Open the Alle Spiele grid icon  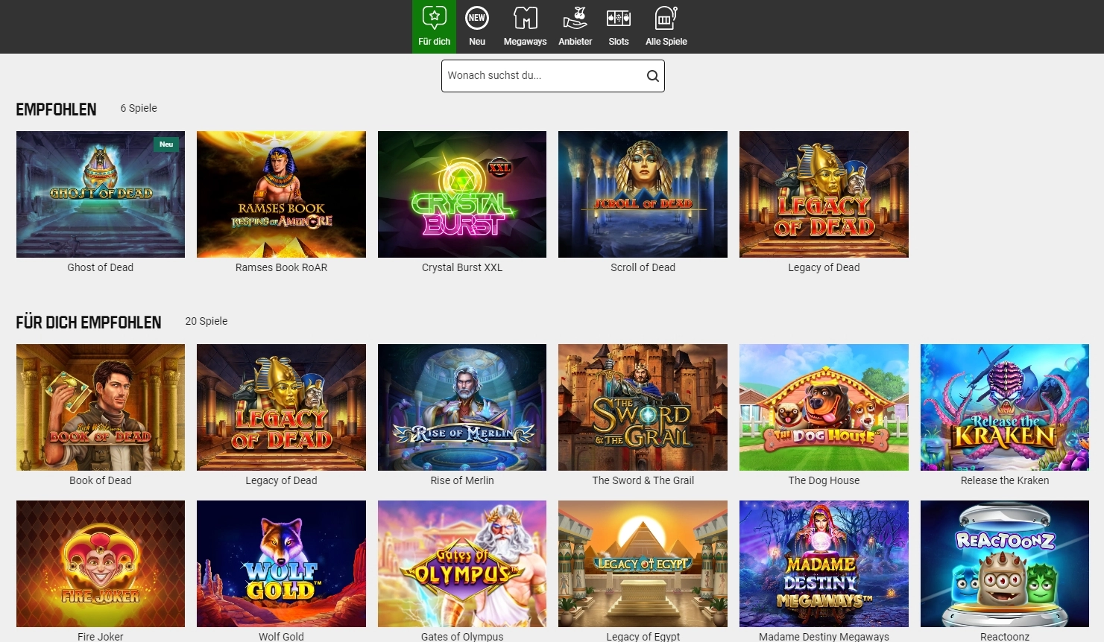pyautogui.click(x=665, y=16)
